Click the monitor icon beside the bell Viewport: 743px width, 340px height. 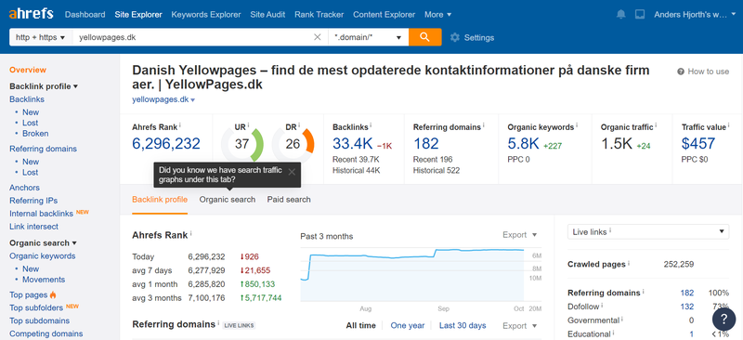[x=640, y=14]
